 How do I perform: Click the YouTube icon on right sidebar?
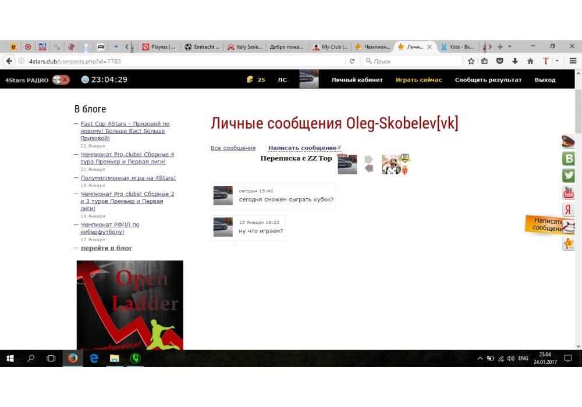[569, 192]
